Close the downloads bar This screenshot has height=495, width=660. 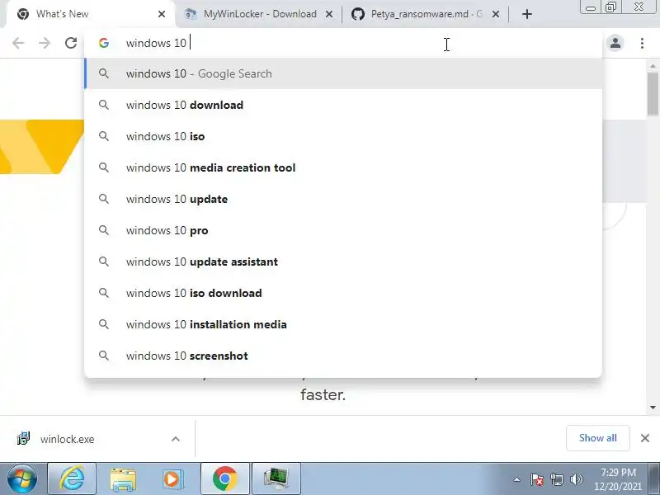pyautogui.click(x=645, y=438)
